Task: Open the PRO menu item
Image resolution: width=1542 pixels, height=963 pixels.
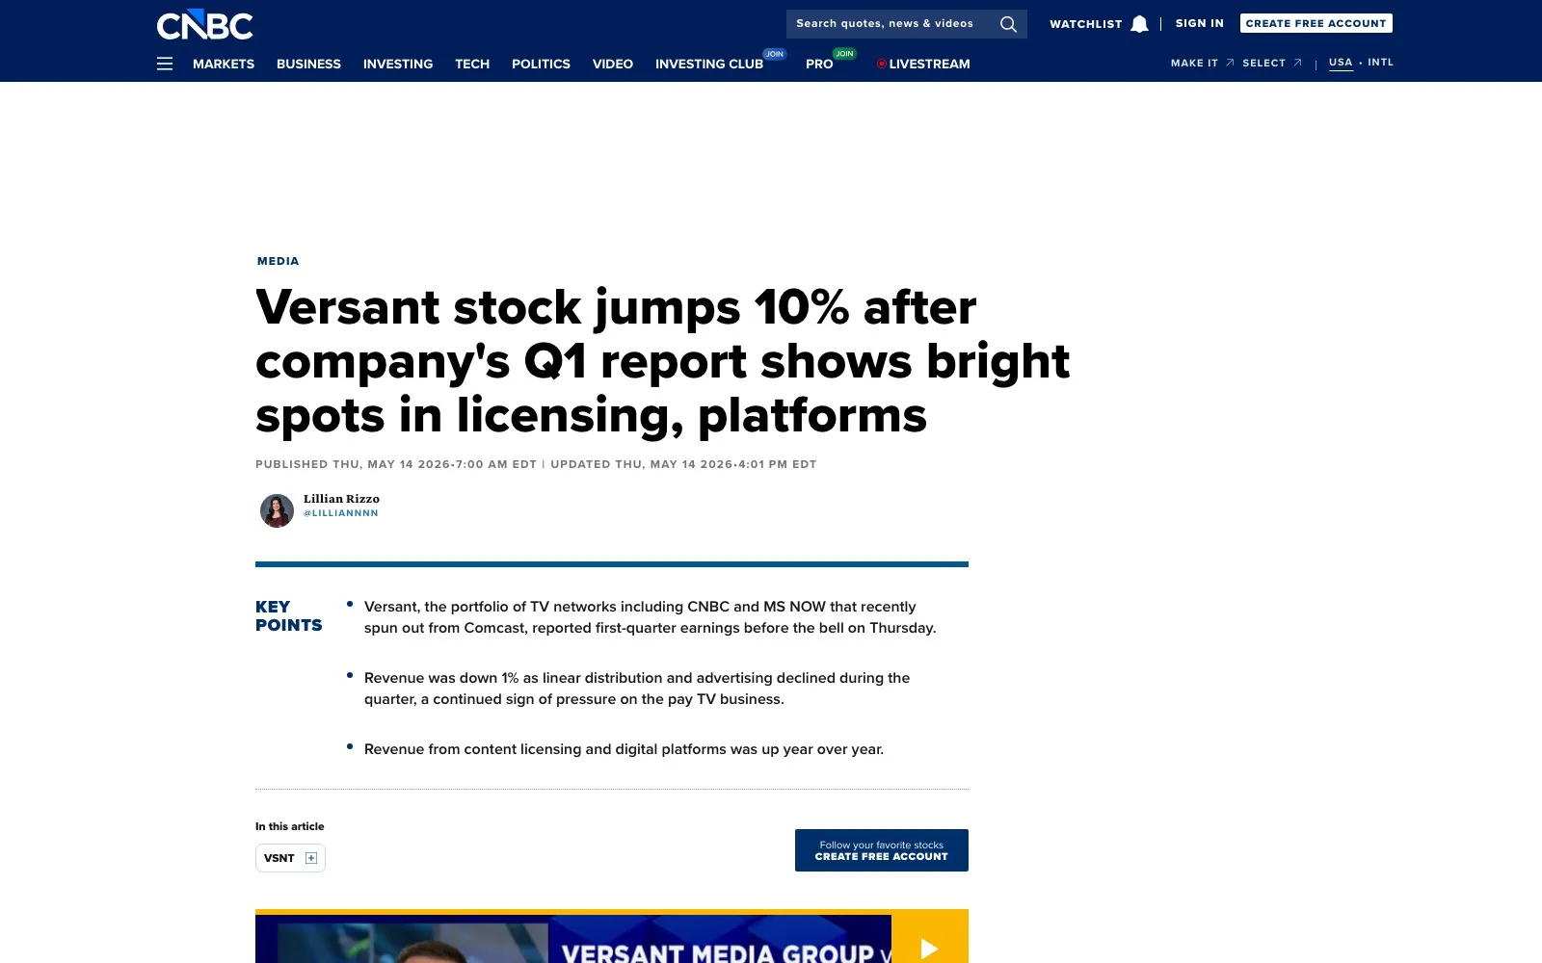Action: pos(819,64)
